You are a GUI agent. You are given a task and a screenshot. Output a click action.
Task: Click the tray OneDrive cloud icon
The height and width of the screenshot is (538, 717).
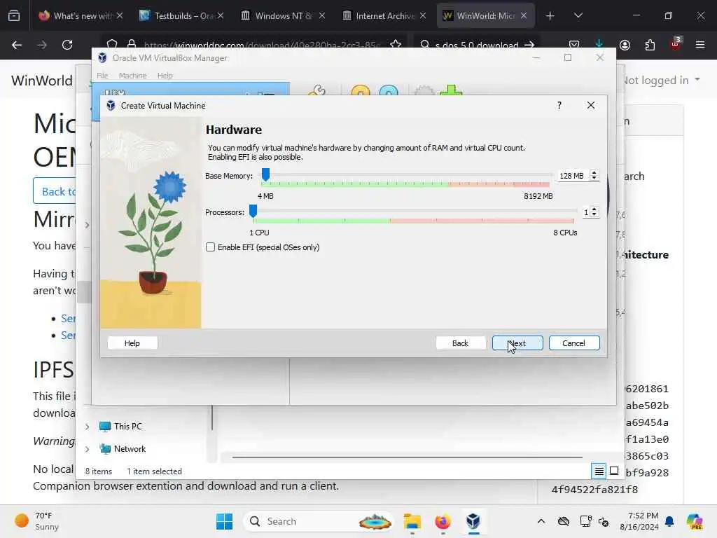(564, 521)
